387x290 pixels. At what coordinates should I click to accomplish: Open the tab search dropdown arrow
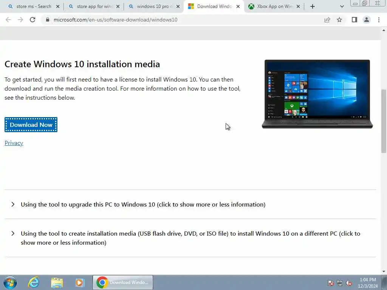pos(342,7)
